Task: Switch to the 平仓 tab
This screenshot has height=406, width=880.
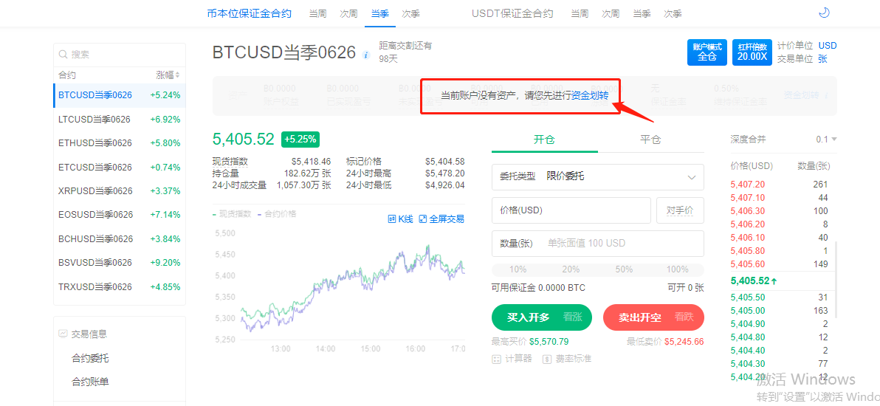Action: click(x=650, y=140)
